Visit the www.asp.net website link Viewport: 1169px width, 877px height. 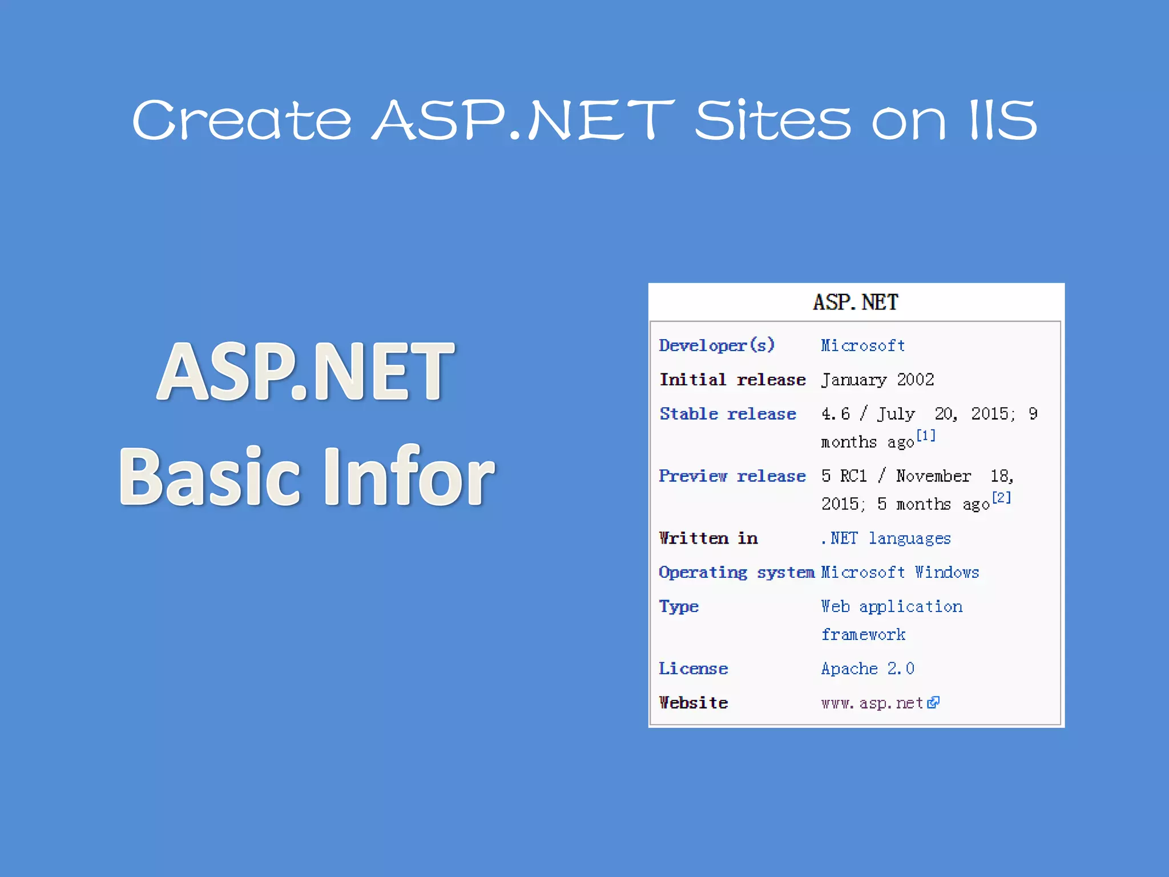872,703
